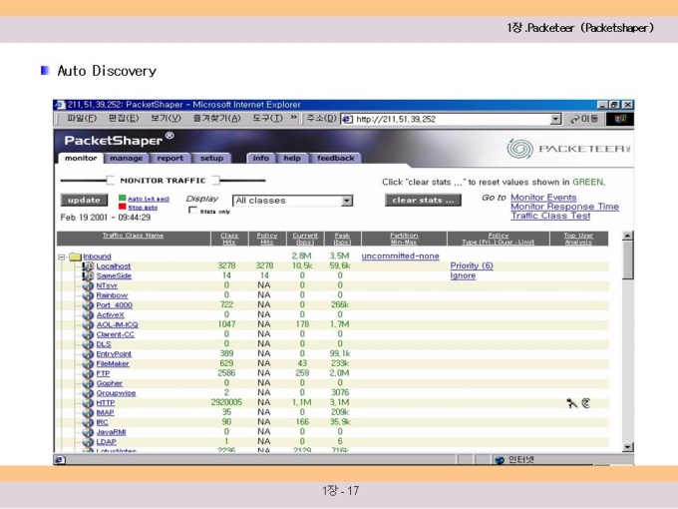Open the info tab
Image resolution: width=678 pixels, height=509 pixels.
tap(261, 159)
